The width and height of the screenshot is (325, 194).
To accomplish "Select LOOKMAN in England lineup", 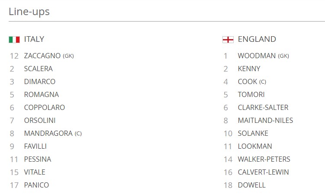I will click(255, 146).
